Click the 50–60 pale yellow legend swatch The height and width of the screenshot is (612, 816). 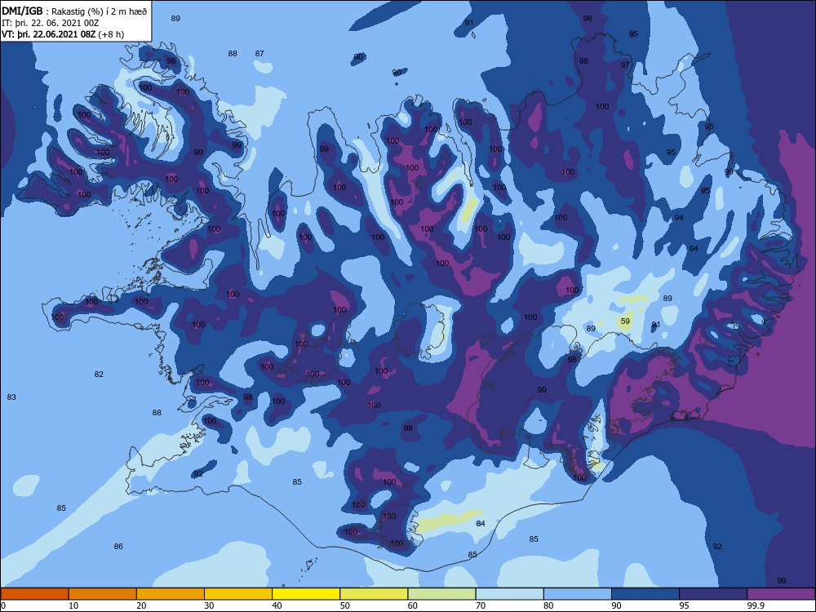tap(374, 594)
